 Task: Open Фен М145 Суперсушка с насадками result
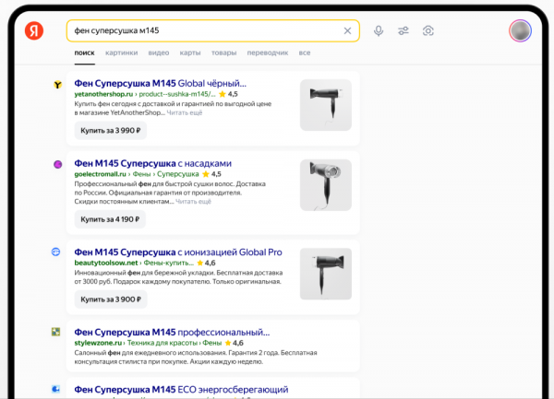[x=152, y=163]
